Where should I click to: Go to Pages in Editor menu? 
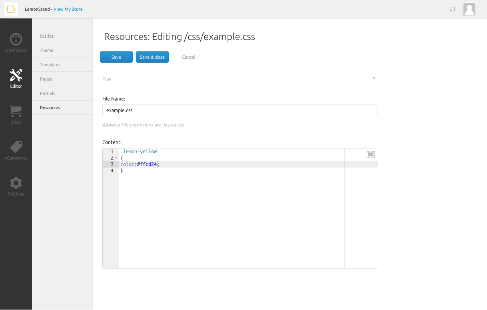tap(46, 79)
